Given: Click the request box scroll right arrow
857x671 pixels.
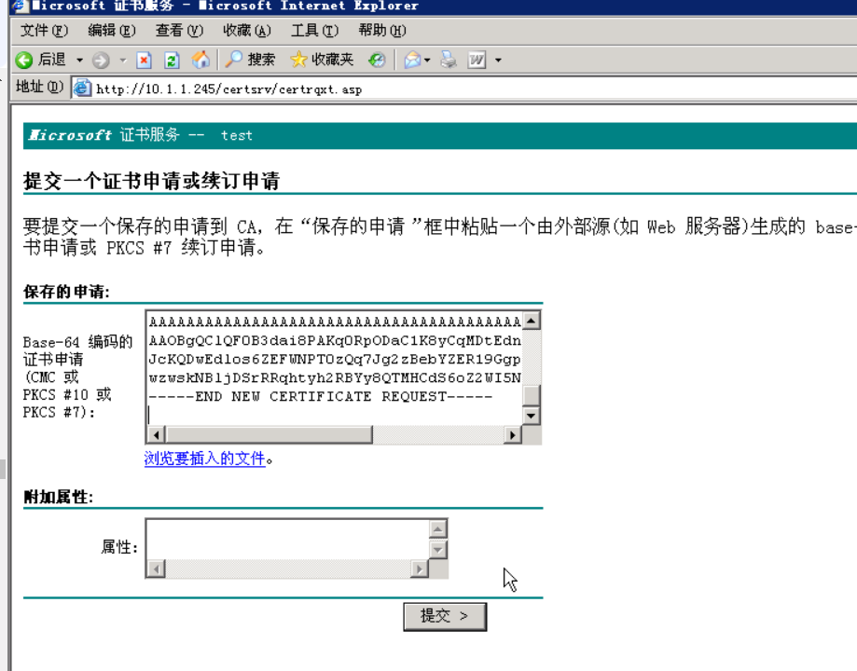Looking at the screenshot, I should tap(512, 435).
